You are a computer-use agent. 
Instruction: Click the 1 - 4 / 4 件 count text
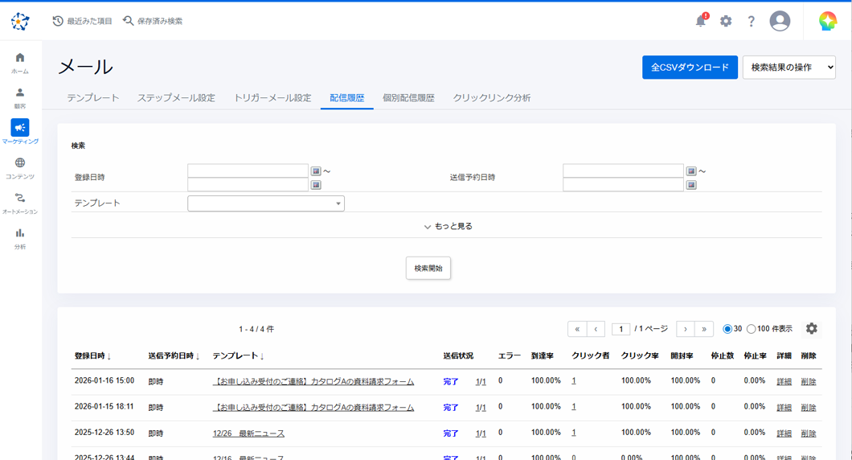(256, 329)
